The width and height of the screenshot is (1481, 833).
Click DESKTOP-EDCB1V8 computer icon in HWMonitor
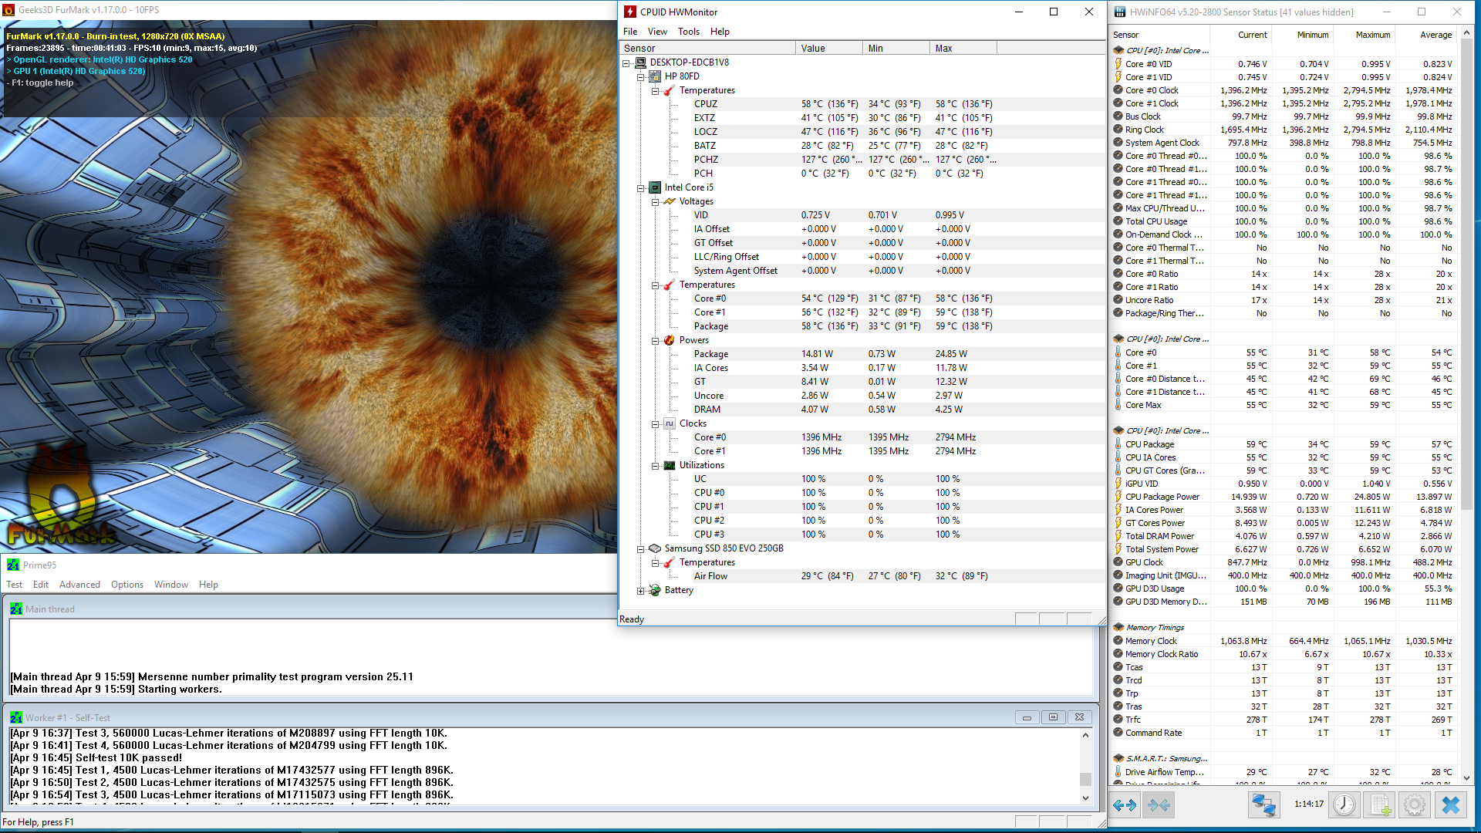pos(641,62)
